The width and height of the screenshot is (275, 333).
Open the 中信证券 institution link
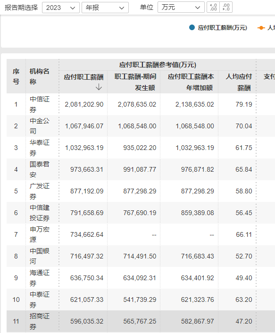[x=40, y=104]
